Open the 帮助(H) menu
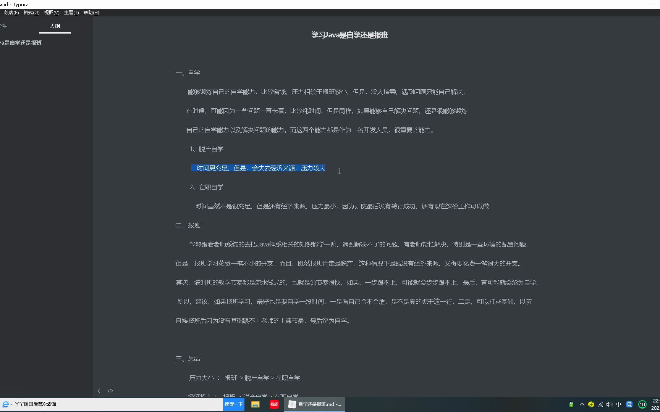The width and height of the screenshot is (660, 412). click(91, 13)
